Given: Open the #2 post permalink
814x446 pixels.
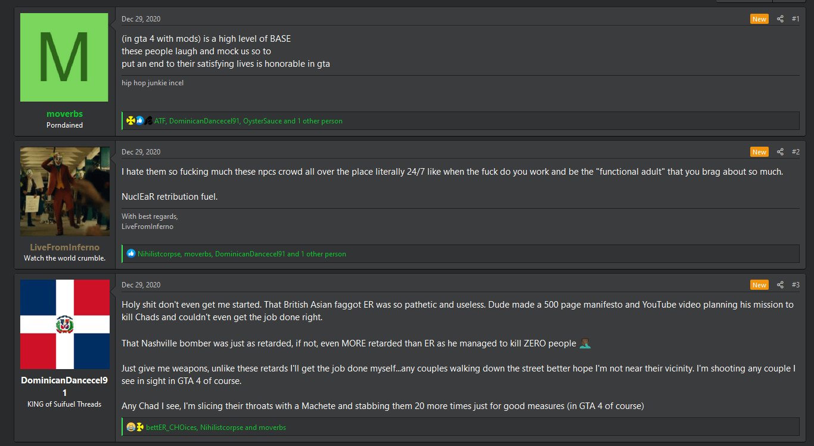Looking at the screenshot, I should point(796,152).
